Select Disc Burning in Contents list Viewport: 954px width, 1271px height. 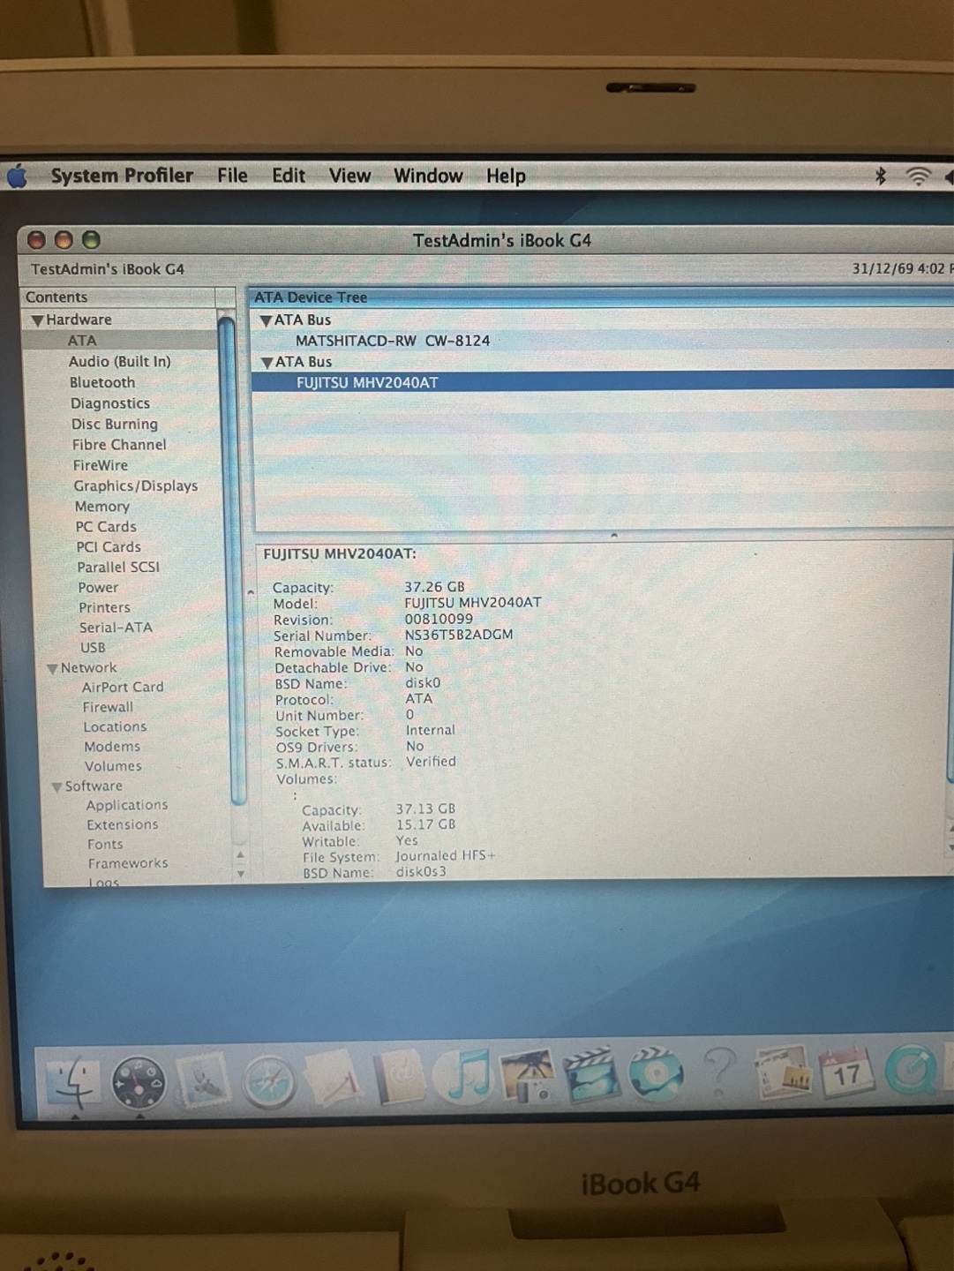(115, 424)
